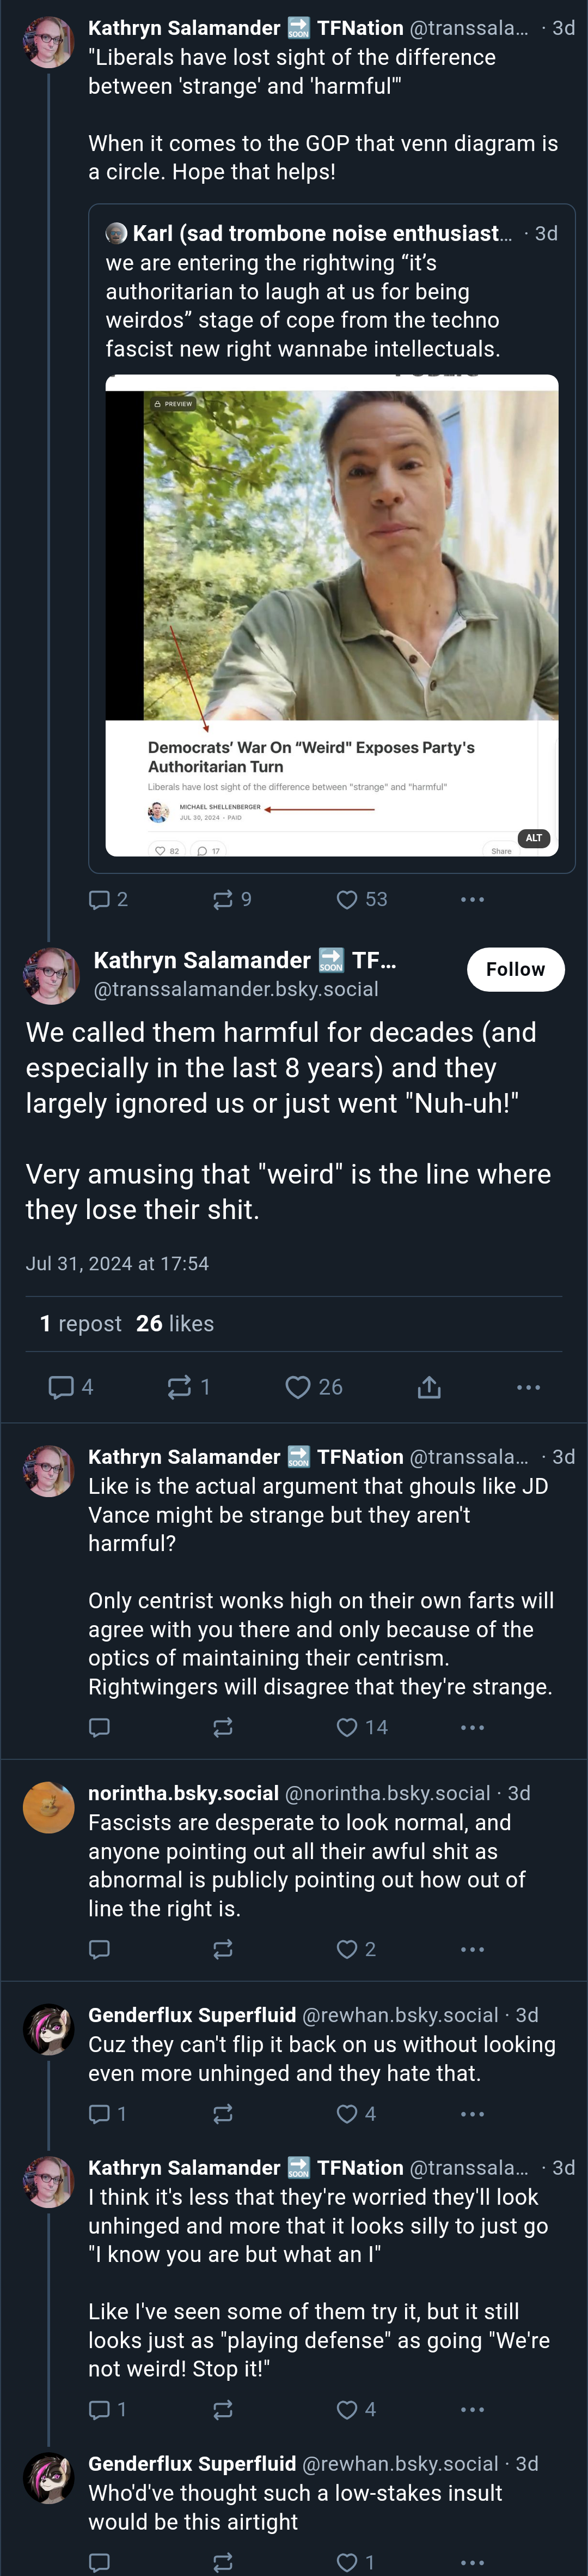Open the quoted Shellenberger article image
The width and height of the screenshot is (588, 2576).
pos(332,615)
